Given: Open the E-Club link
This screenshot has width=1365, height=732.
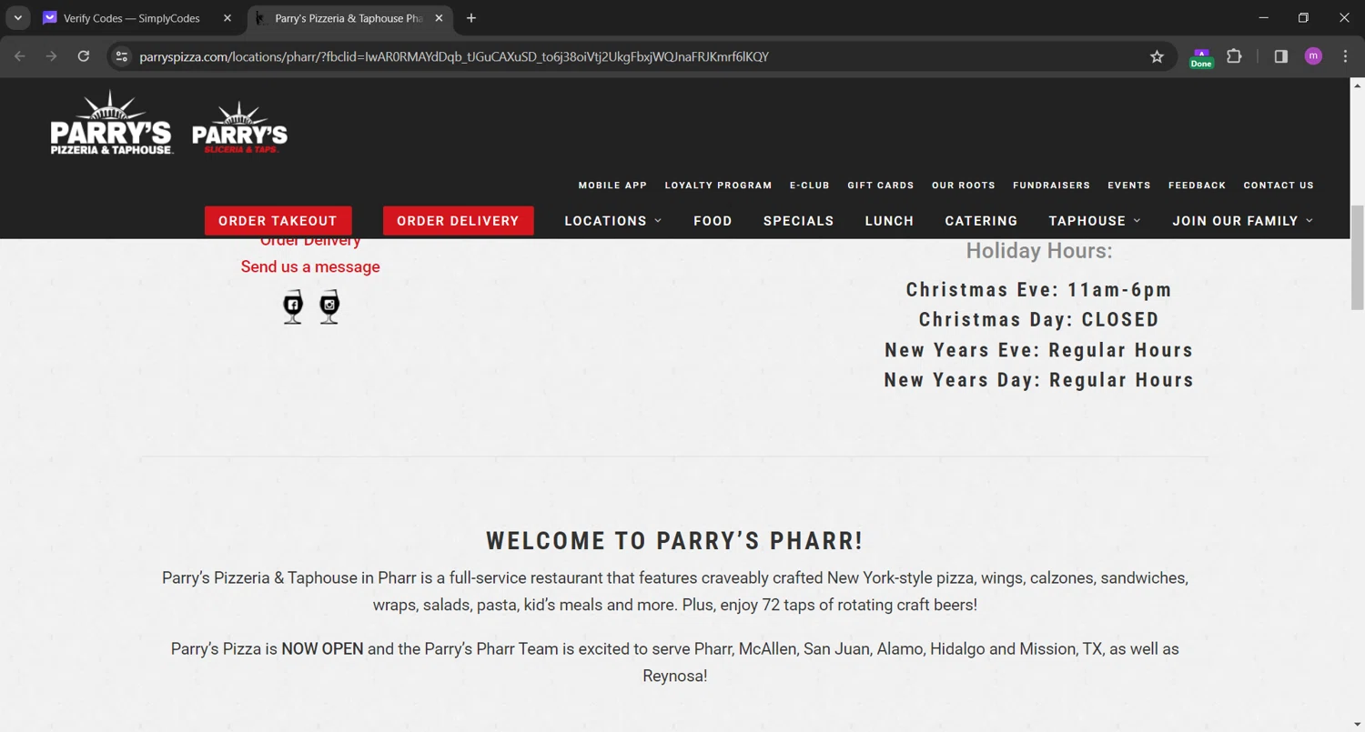Looking at the screenshot, I should (810, 186).
